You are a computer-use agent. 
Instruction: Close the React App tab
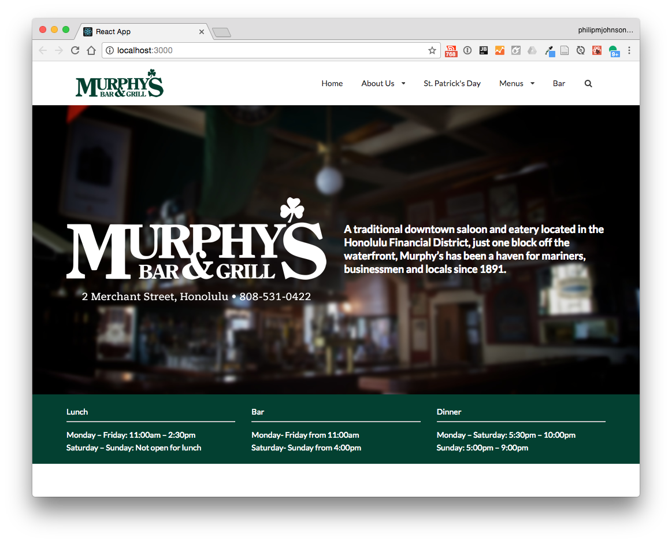coord(202,32)
